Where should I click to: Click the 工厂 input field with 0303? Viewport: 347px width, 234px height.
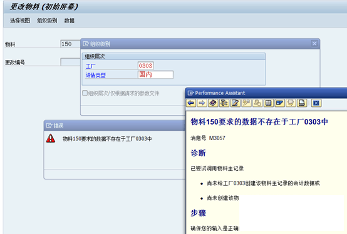click(x=145, y=66)
